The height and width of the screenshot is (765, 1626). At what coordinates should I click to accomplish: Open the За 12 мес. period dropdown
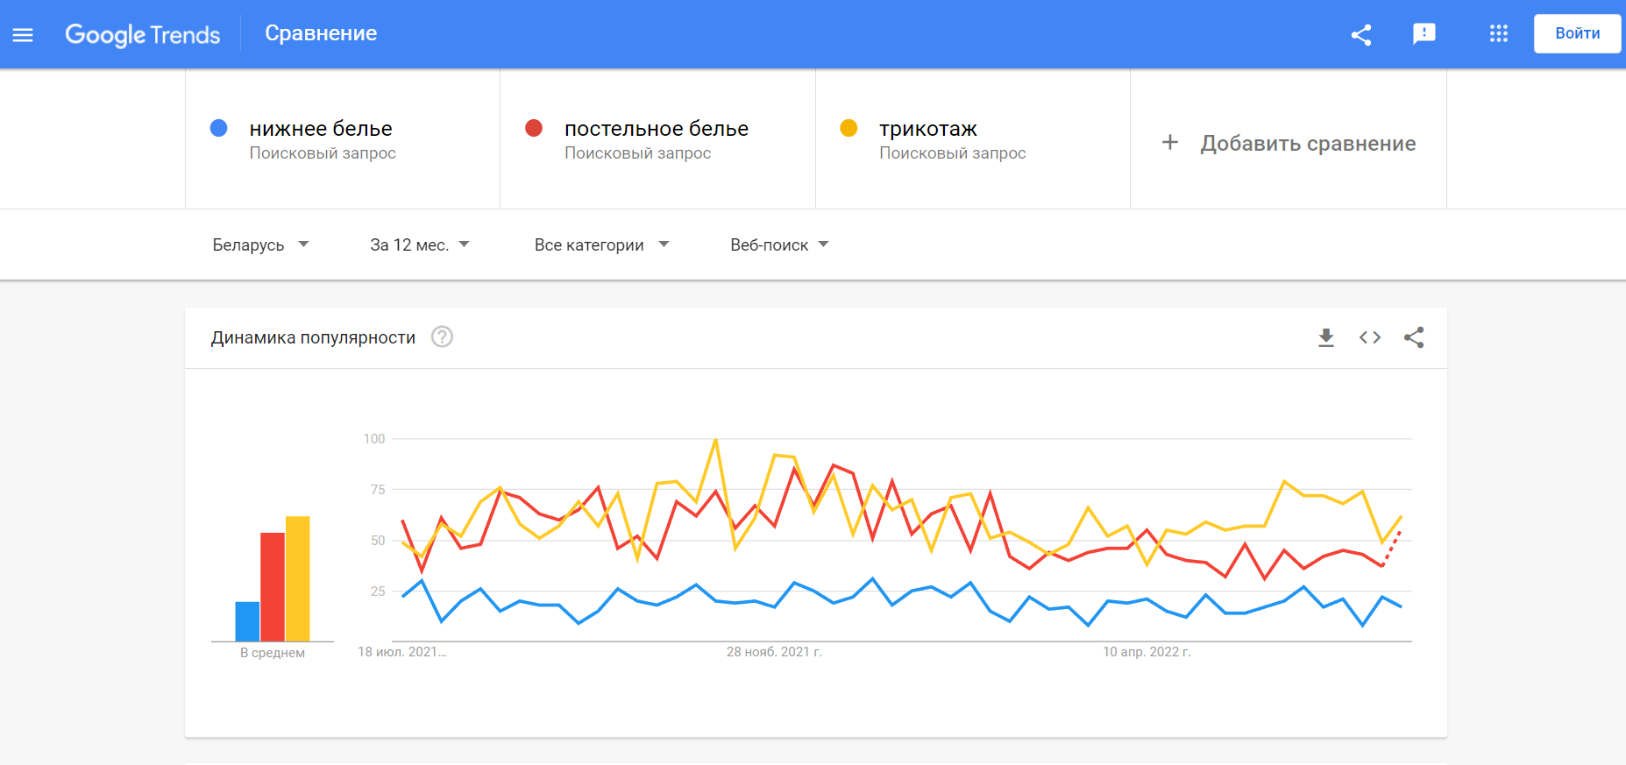pyautogui.click(x=420, y=245)
